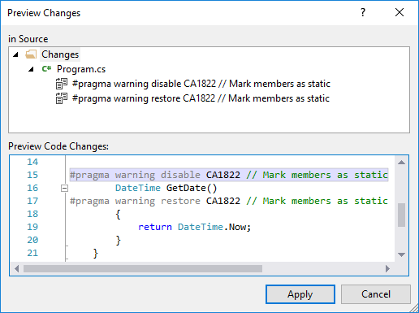Select the C# file icon for Program.cs
Screen dimensions: 419x313
pos(46,68)
